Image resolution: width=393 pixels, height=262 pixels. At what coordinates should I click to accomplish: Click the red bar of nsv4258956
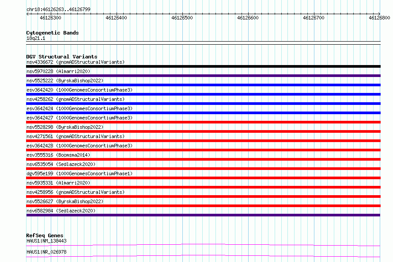203,196
